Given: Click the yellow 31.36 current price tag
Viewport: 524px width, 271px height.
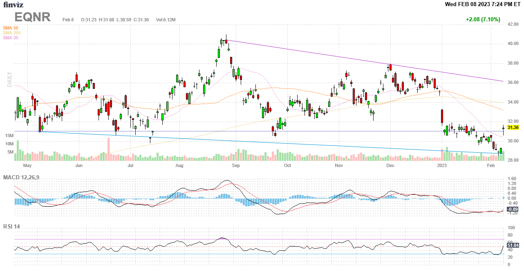Looking at the screenshot, I should 513,128.
